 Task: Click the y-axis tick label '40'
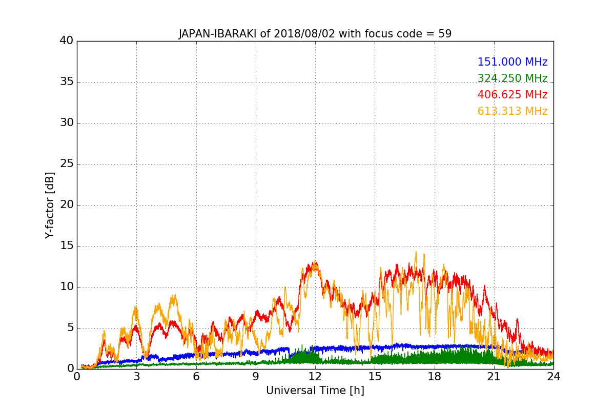coord(67,41)
